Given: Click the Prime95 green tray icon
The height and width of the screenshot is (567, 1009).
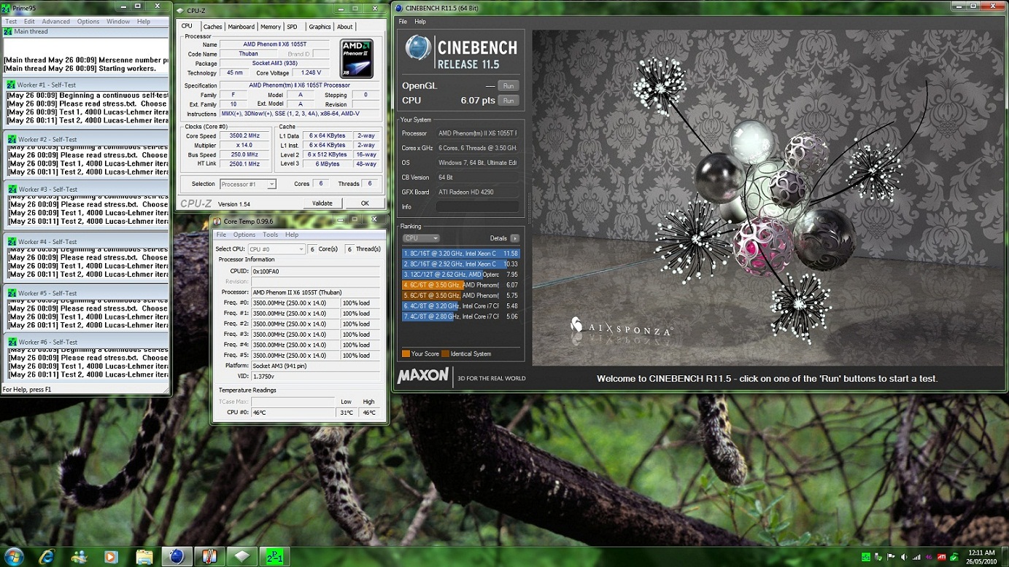Looking at the screenshot, I should 866,558.
